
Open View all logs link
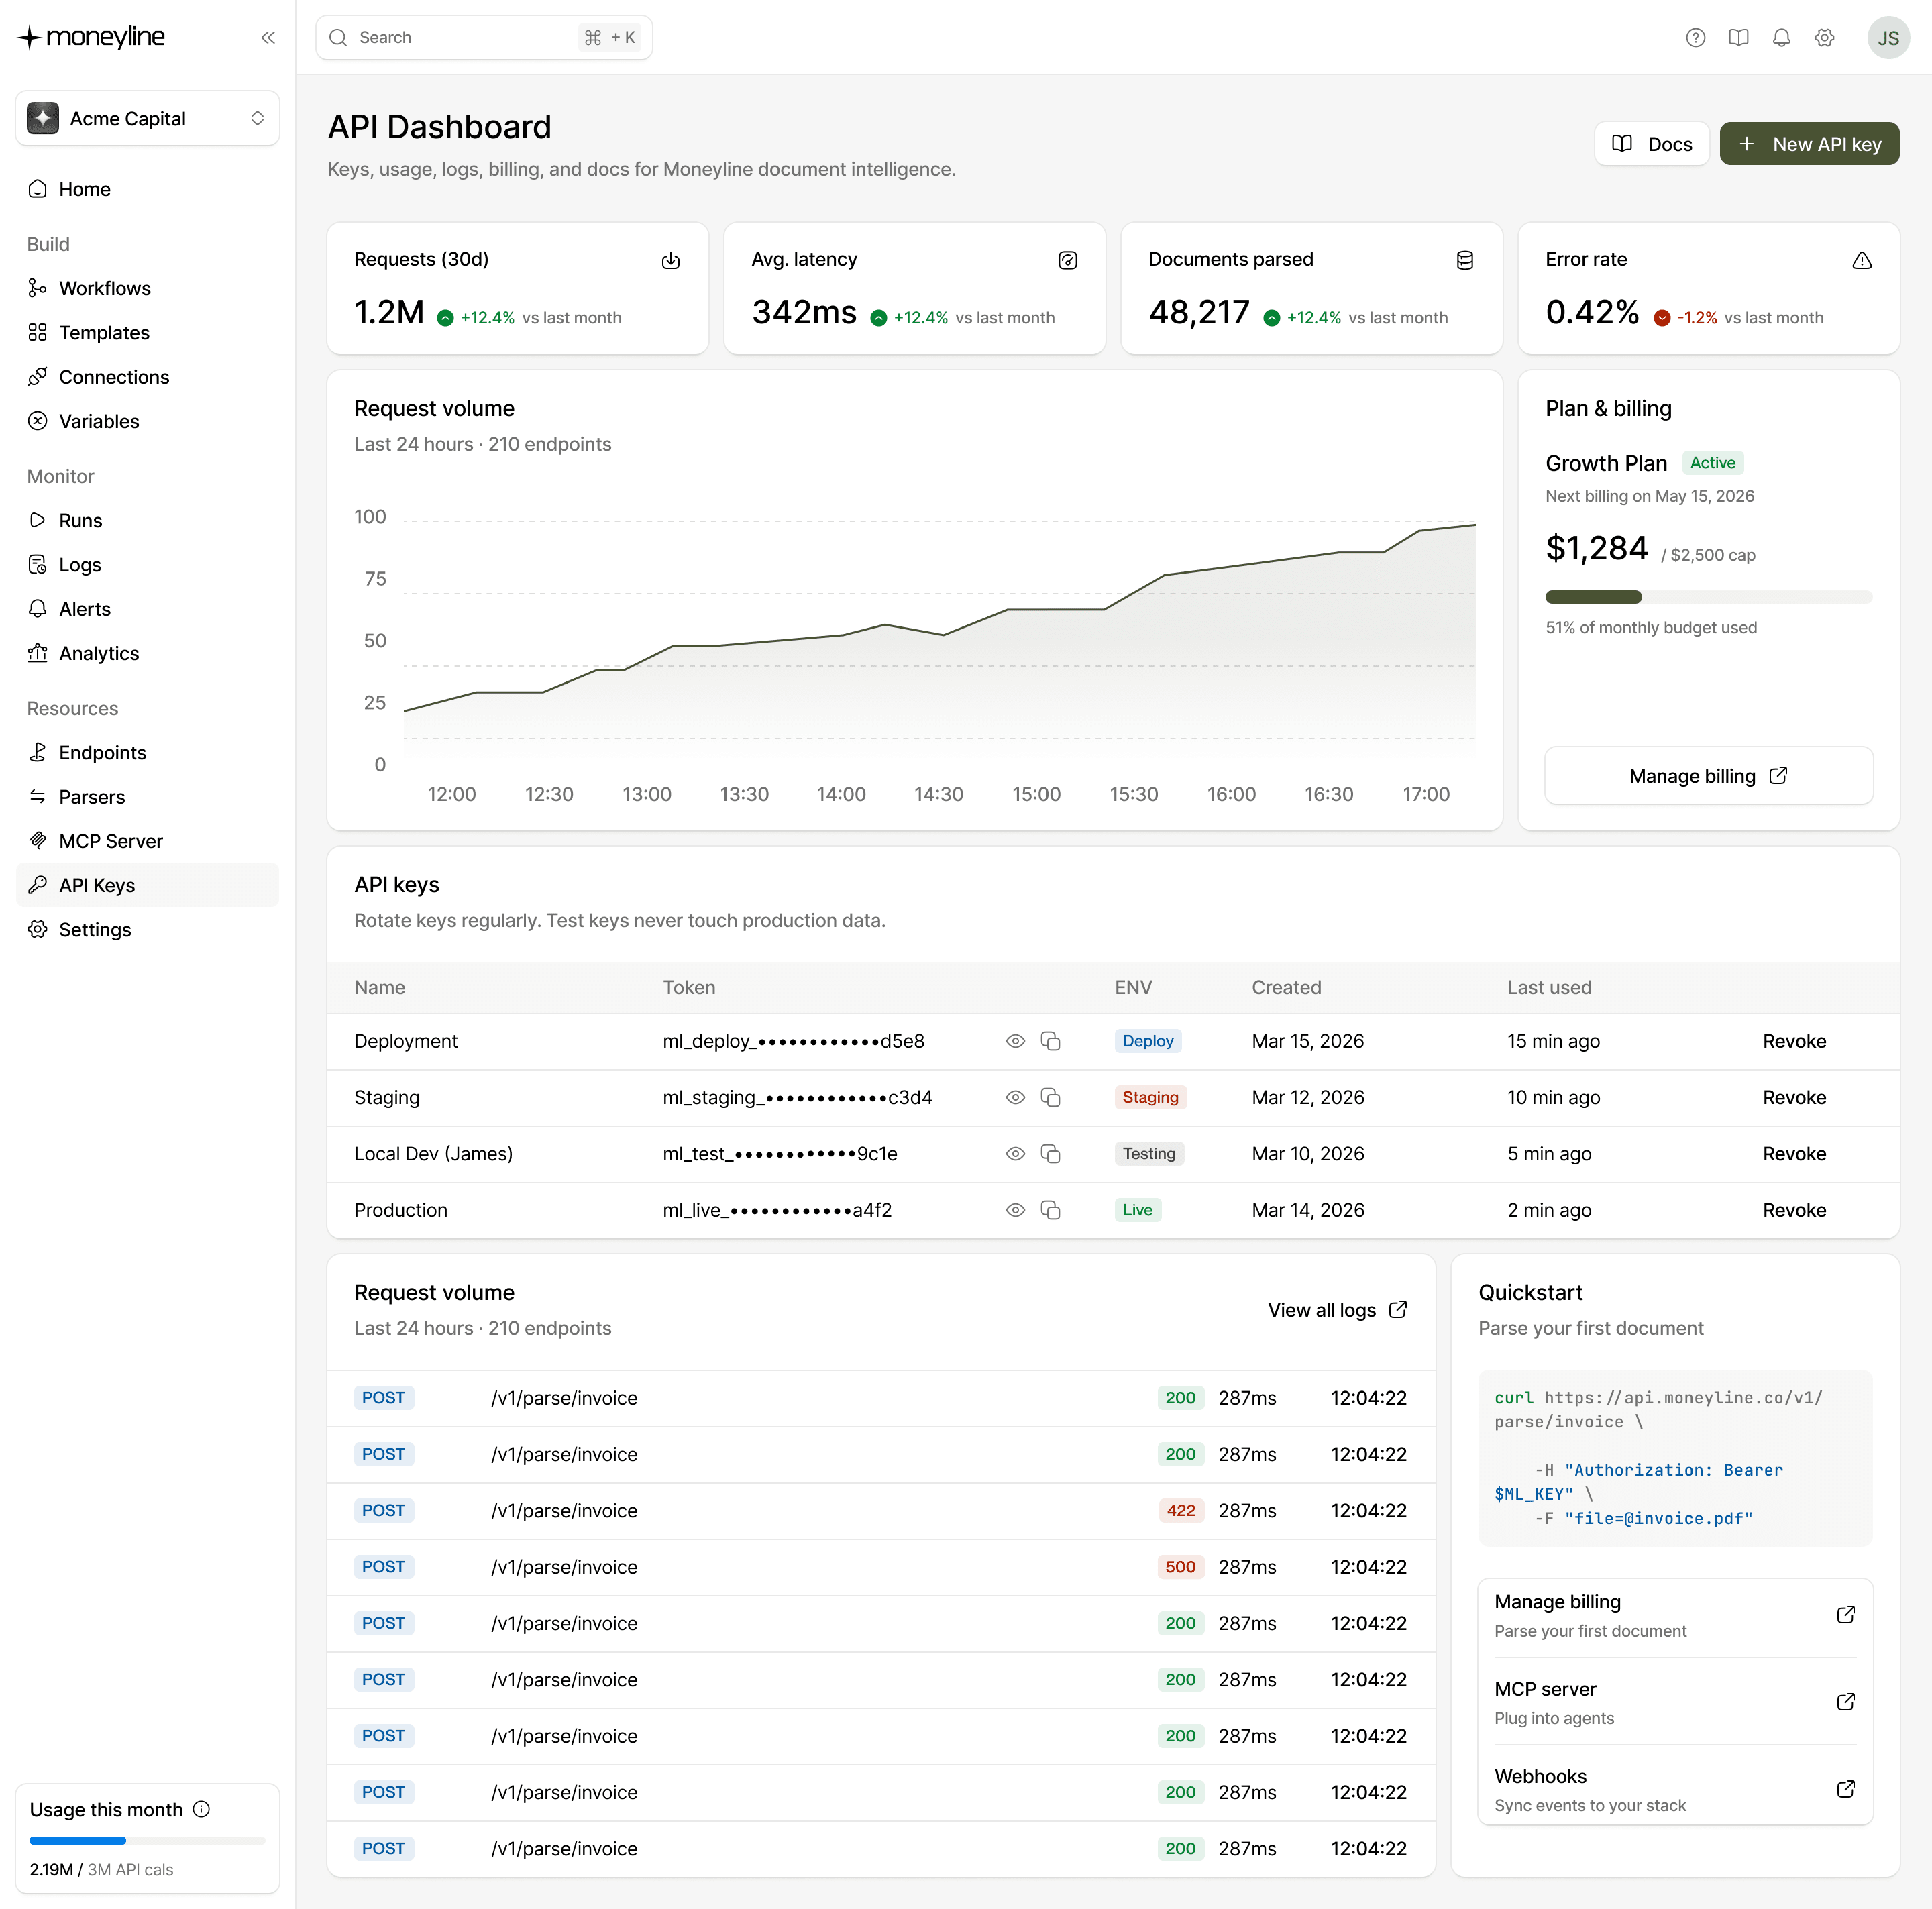coord(1337,1310)
